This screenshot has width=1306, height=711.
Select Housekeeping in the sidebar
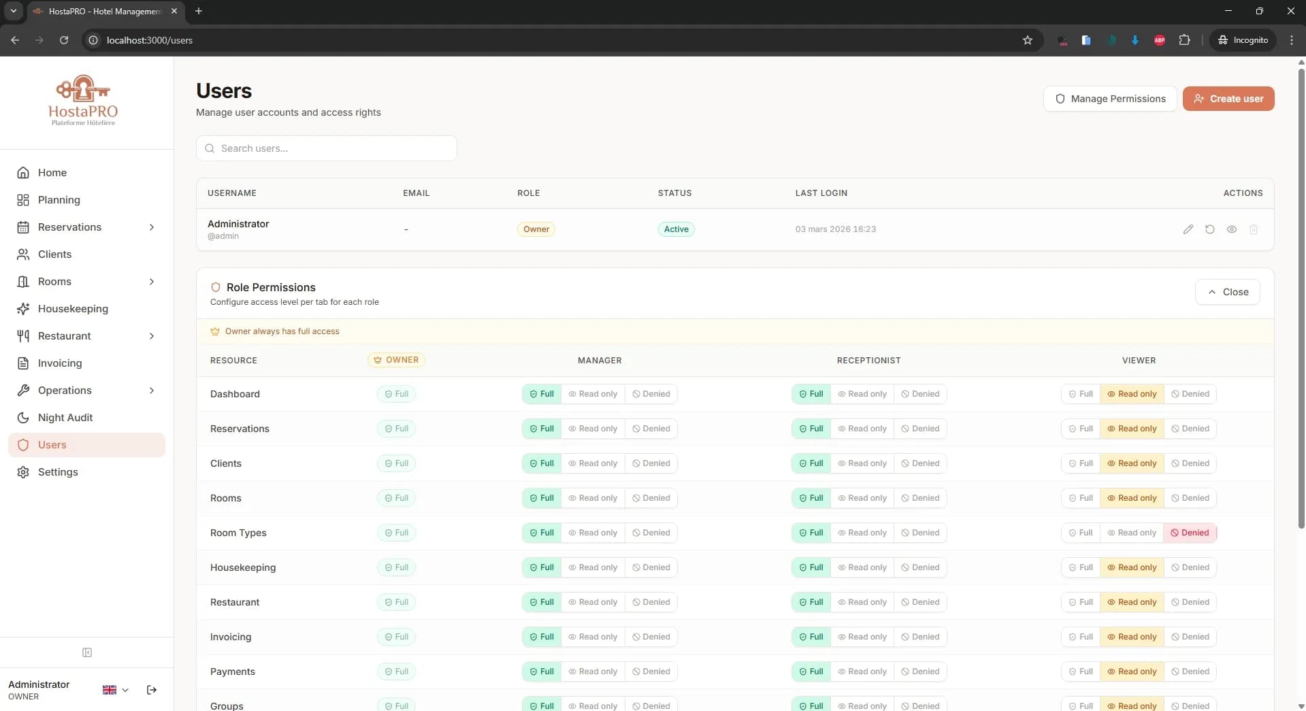73,308
